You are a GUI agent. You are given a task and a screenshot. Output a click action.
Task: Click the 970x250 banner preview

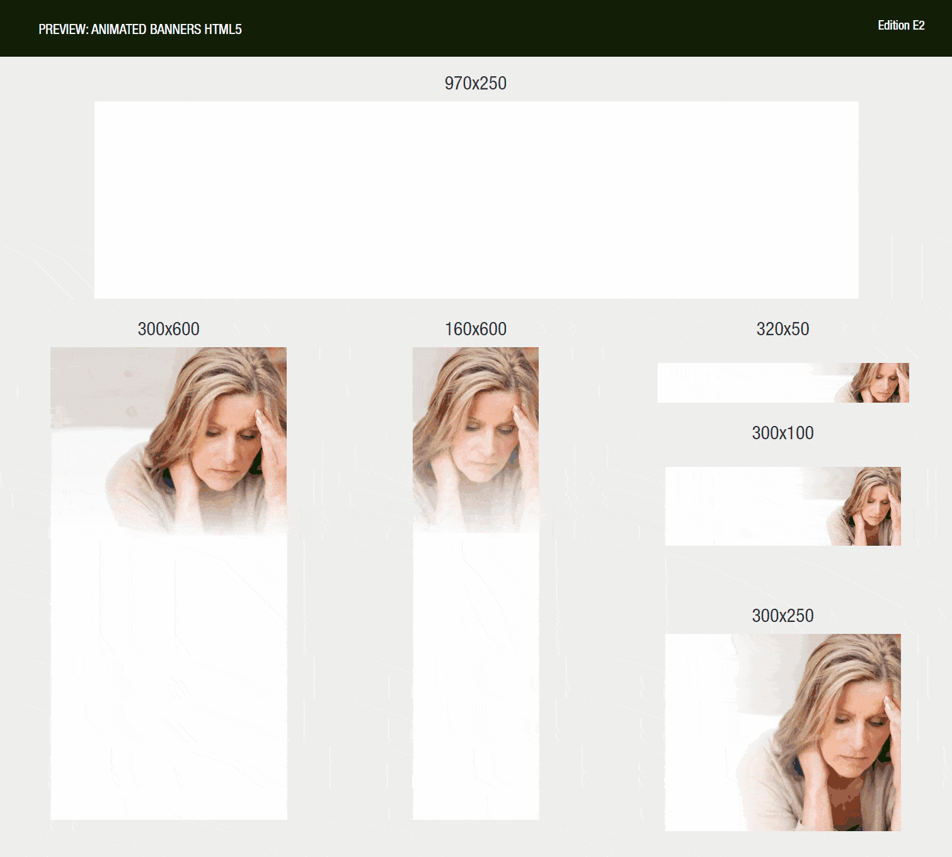476,200
